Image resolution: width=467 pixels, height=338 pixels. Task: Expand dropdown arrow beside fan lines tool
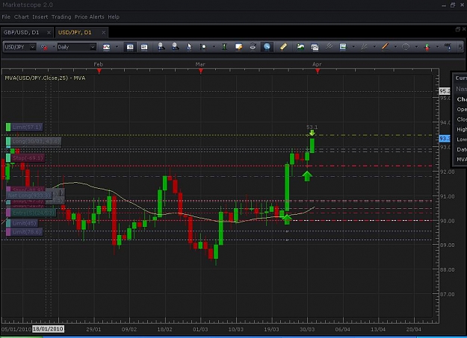(374, 47)
